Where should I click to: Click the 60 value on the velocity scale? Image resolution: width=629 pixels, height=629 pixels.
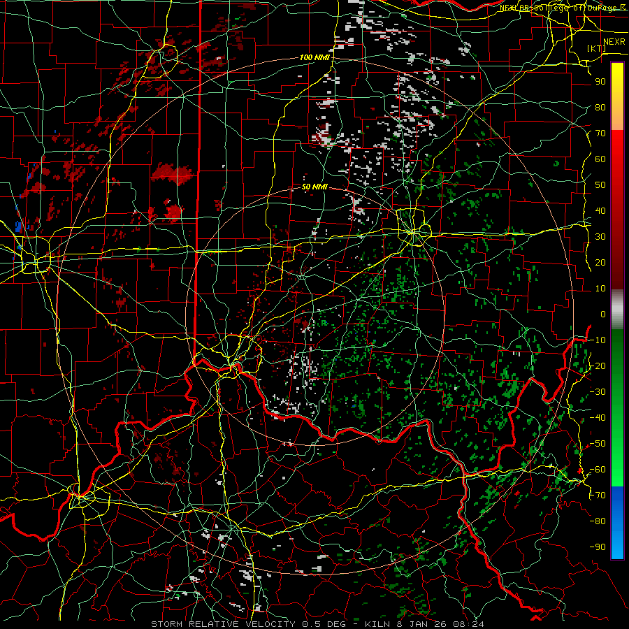click(600, 159)
